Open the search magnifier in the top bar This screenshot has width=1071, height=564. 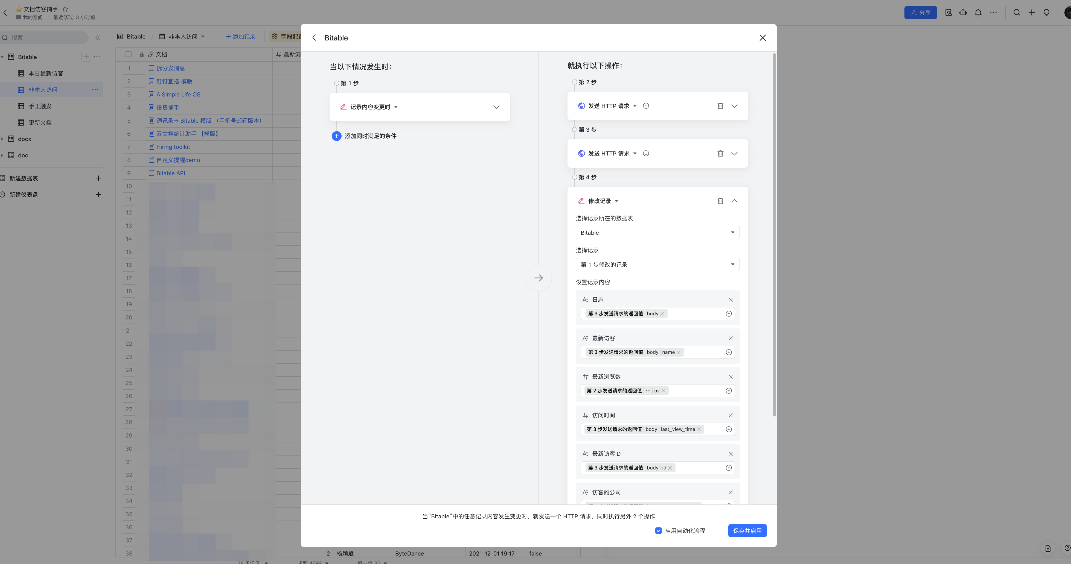point(1017,13)
